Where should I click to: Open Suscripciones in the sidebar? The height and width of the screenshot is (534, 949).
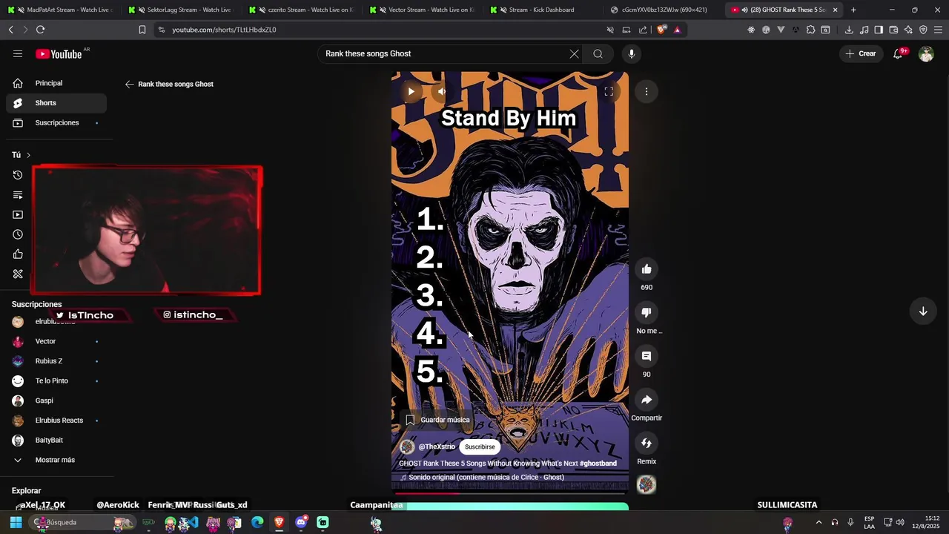click(56, 122)
